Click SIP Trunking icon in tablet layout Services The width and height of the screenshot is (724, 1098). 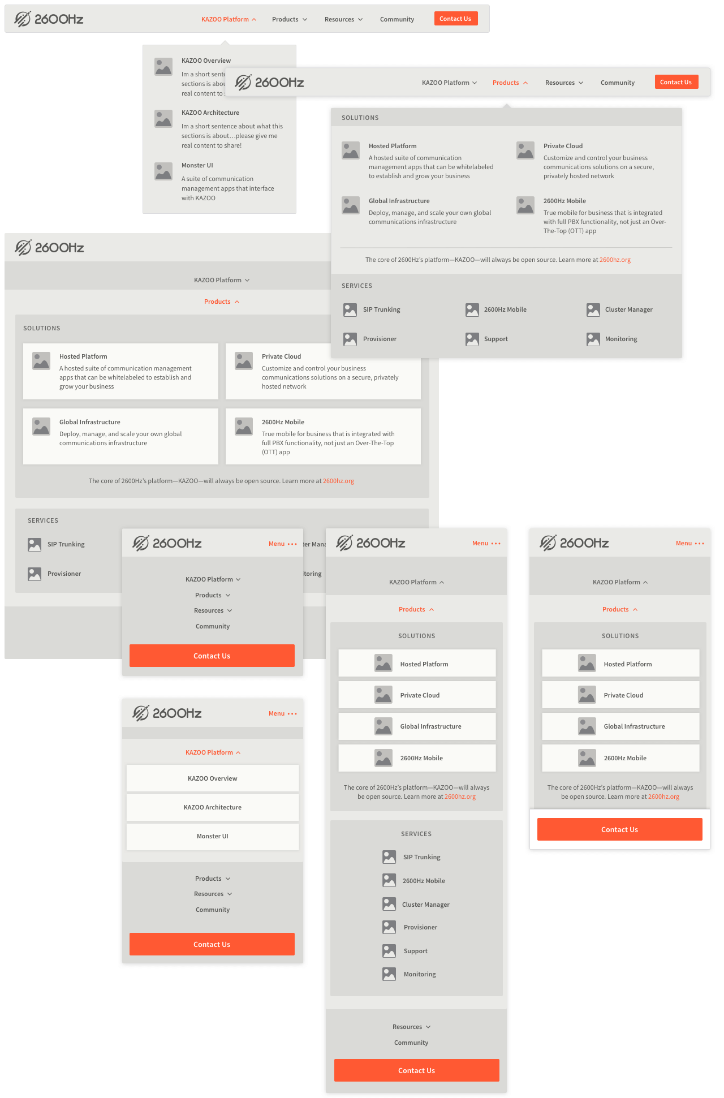(x=35, y=545)
